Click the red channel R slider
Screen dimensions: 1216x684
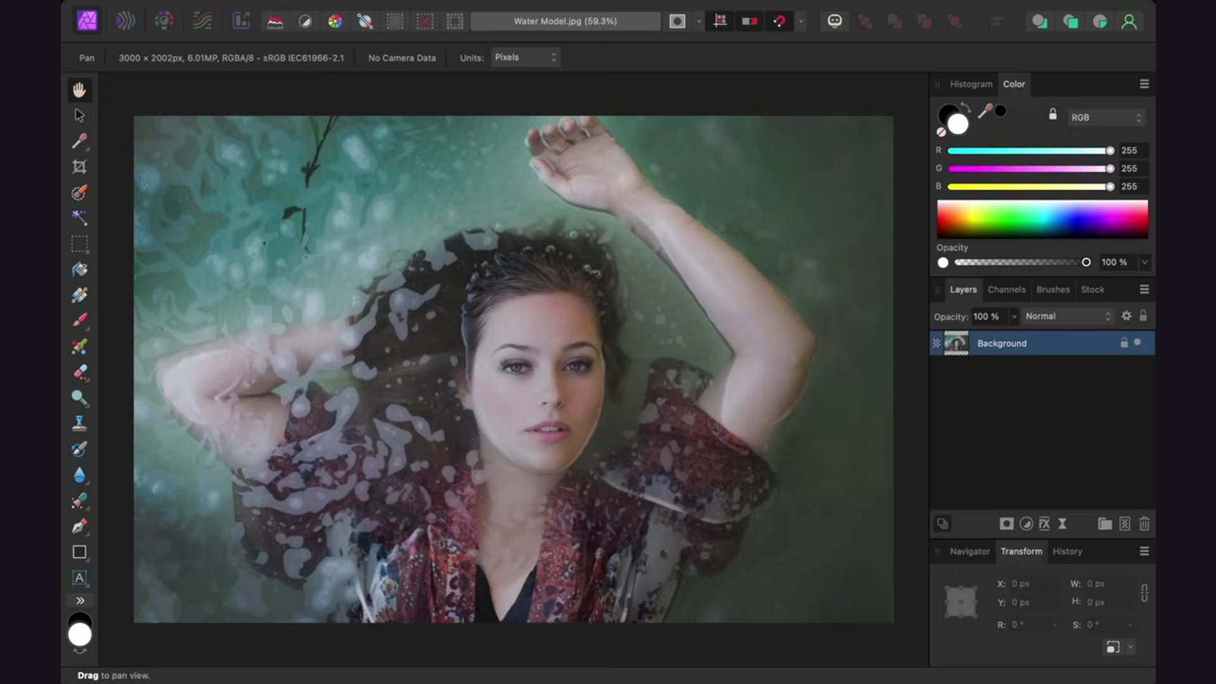[1030, 151]
